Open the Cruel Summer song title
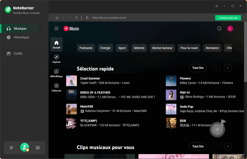Viewport: 247px width, 159px height. tap(90, 78)
